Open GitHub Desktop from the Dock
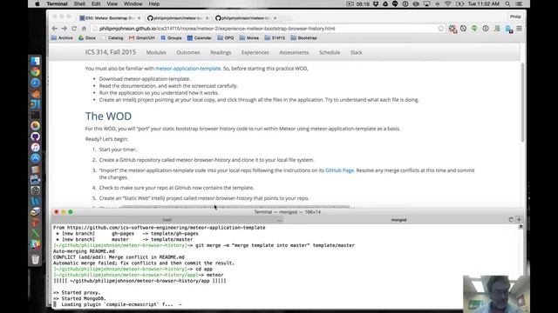Screen dimensions: 558x313 35,137
